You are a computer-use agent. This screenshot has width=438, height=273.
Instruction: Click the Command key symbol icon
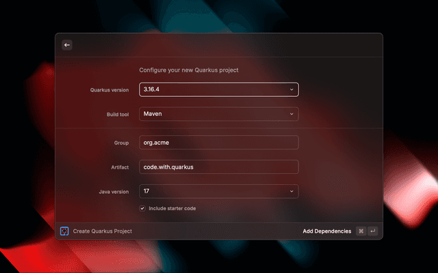pos(361,231)
